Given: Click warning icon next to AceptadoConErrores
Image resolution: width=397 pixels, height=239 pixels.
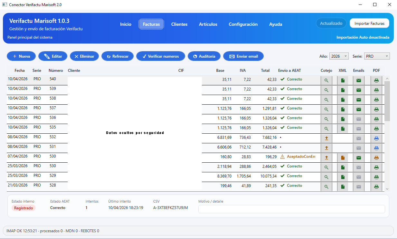Looking at the screenshot, I should click(282, 157).
